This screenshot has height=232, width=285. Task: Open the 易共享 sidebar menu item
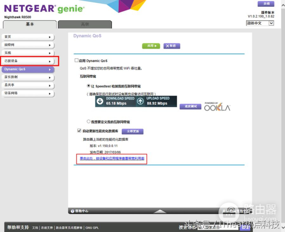pyautogui.click(x=28, y=85)
